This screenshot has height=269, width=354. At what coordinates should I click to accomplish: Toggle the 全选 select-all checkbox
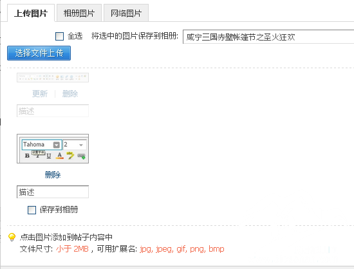(x=59, y=36)
